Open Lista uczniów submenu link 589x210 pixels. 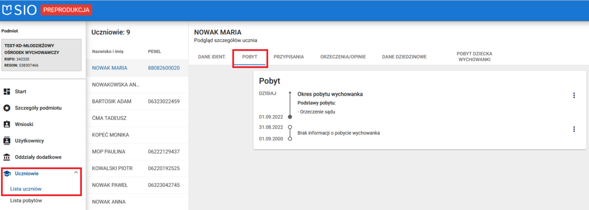coord(26,188)
